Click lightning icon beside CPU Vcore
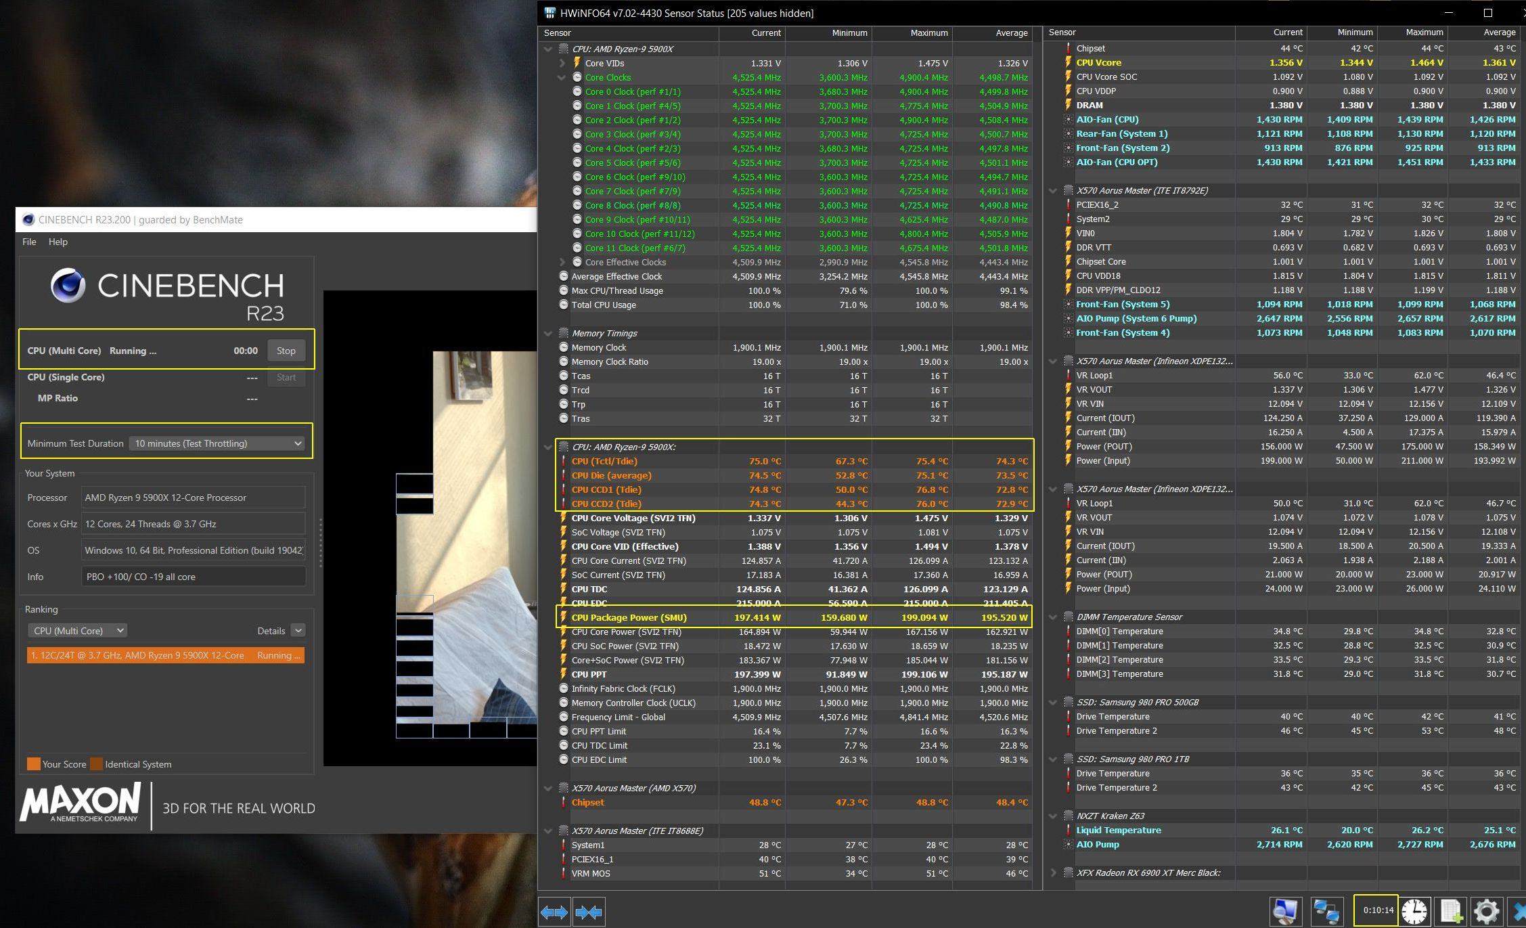Image resolution: width=1526 pixels, height=928 pixels. tap(1068, 62)
